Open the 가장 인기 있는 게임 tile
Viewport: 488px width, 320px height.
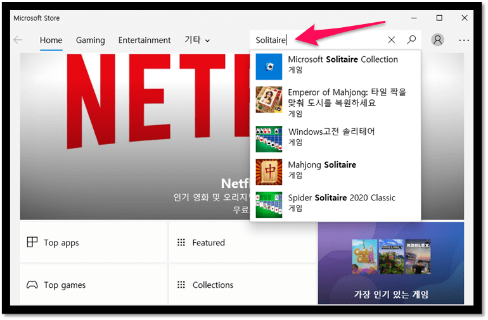391,263
